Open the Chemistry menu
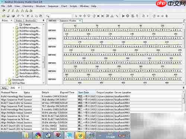 tap(28, 6)
